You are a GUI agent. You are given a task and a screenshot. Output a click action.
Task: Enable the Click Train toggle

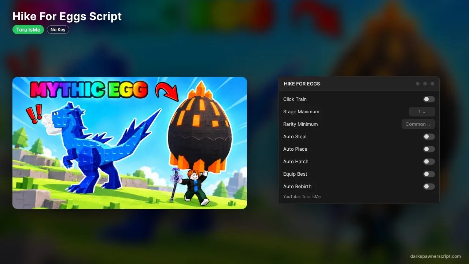pos(429,99)
